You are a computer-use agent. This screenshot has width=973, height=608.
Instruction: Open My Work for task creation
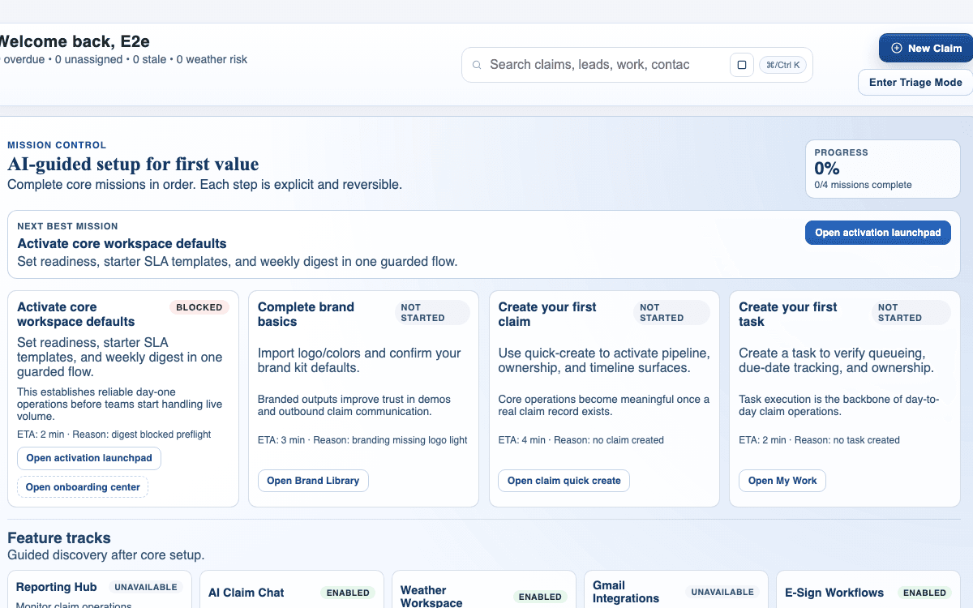782,480
